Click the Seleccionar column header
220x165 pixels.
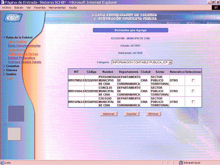[193, 72]
